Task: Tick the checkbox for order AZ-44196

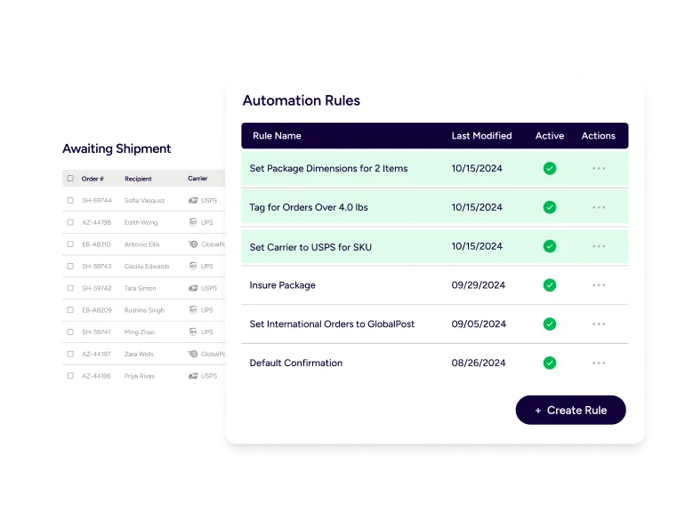Action: [70, 376]
